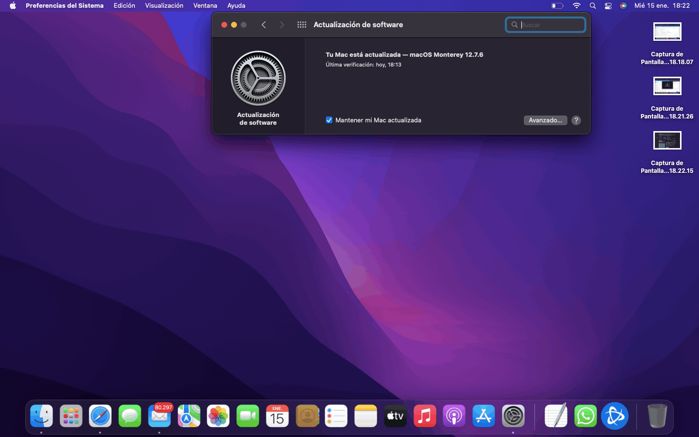The width and height of the screenshot is (699, 437).
Task: Open Podcasts from the Dock
Action: click(454, 416)
